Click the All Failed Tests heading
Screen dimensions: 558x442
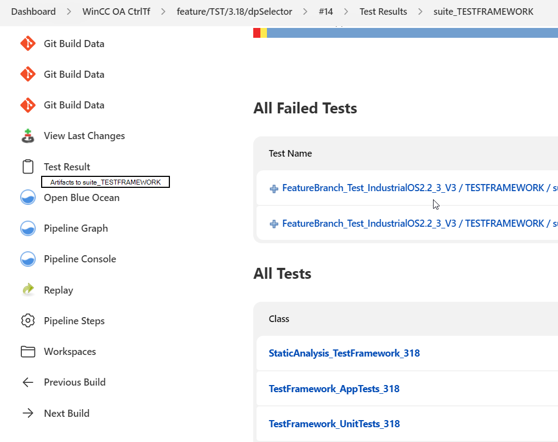[305, 108]
